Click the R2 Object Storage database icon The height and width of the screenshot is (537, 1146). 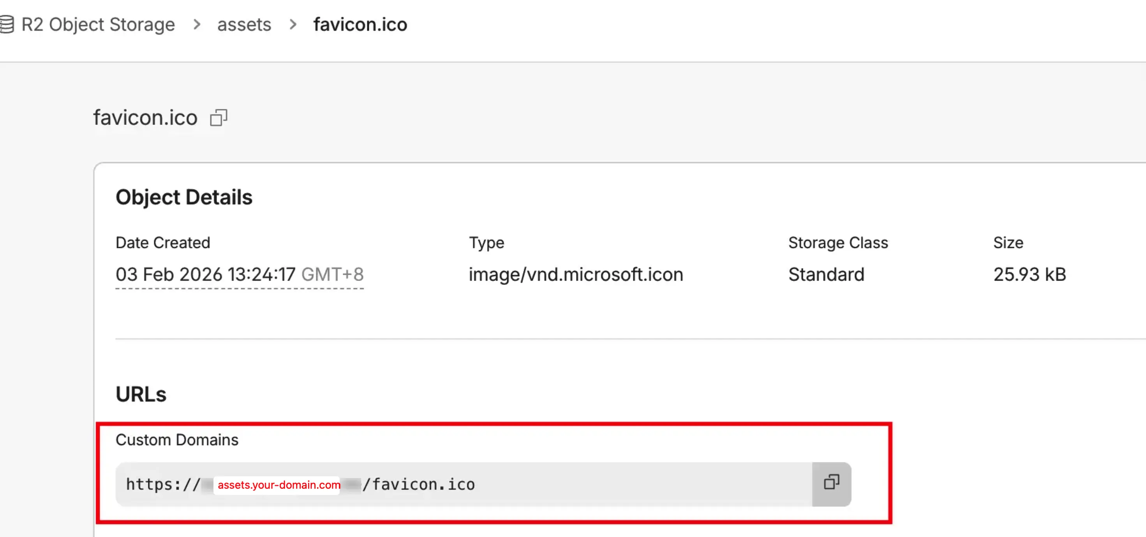tap(7, 25)
